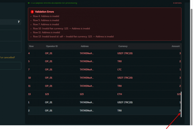The height and width of the screenshot is (129, 193).
Task: Select amount 1 in table row 7
Action: point(180,70)
